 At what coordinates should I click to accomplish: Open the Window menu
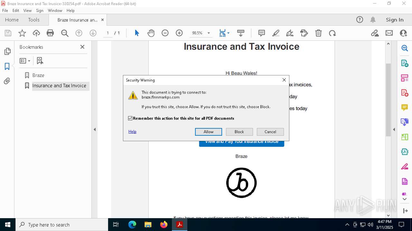pos(55,11)
